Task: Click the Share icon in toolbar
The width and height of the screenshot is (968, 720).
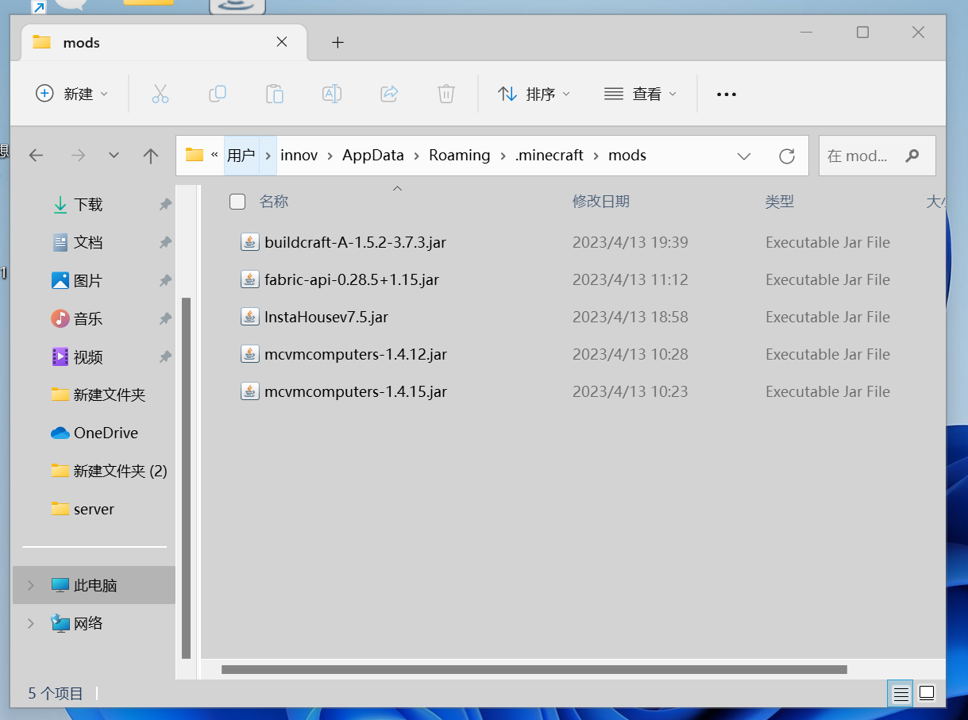Action: (x=389, y=94)
